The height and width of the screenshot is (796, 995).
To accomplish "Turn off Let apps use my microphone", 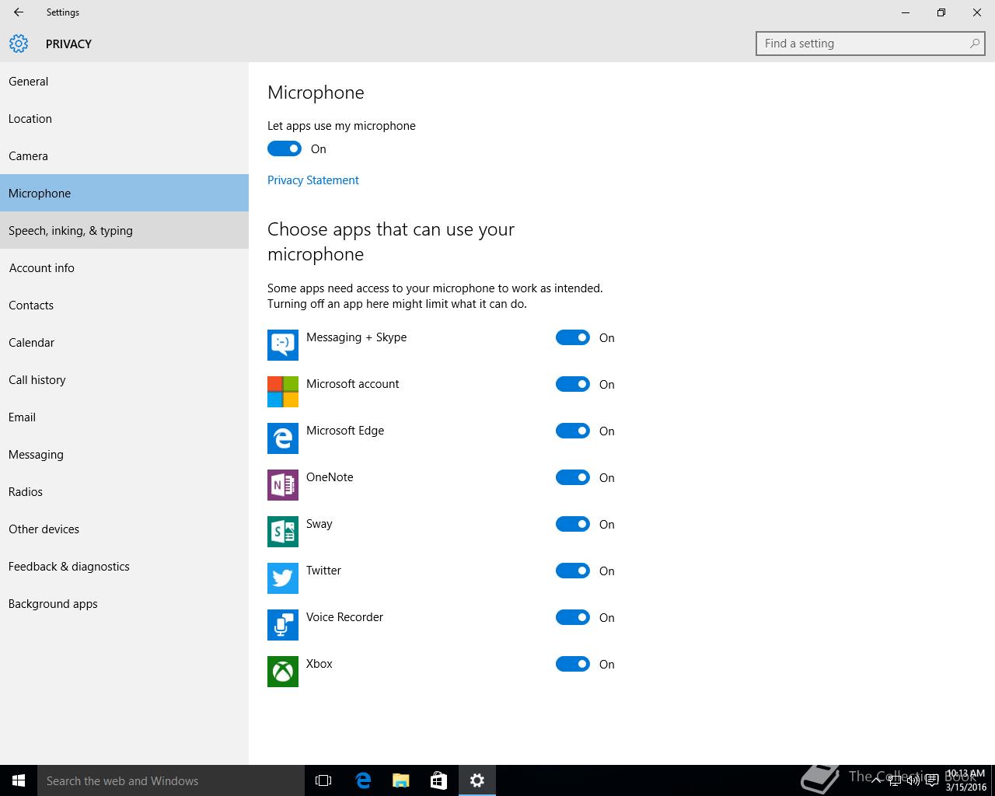I will tap(285, 148).
